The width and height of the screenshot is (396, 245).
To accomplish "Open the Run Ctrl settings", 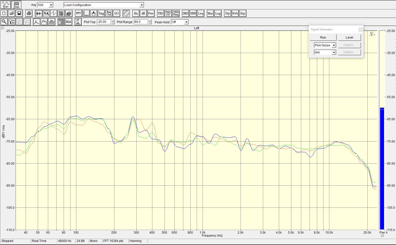I will click(x=109, y=13).
